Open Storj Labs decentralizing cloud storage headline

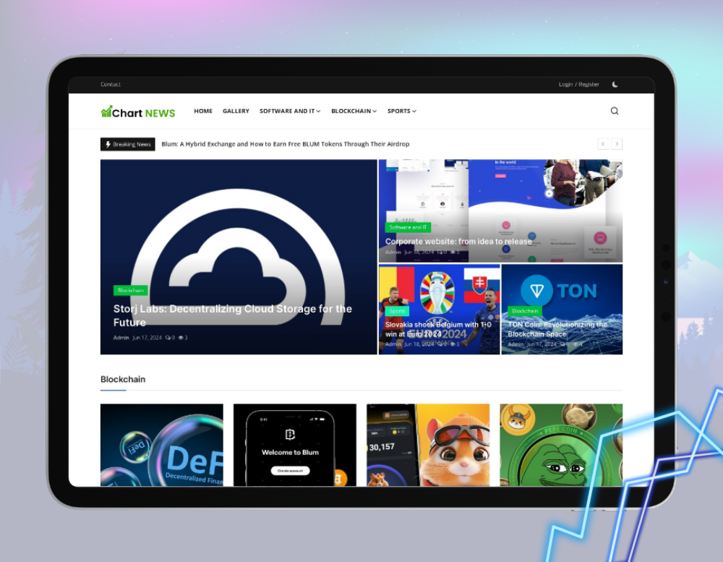232,315
